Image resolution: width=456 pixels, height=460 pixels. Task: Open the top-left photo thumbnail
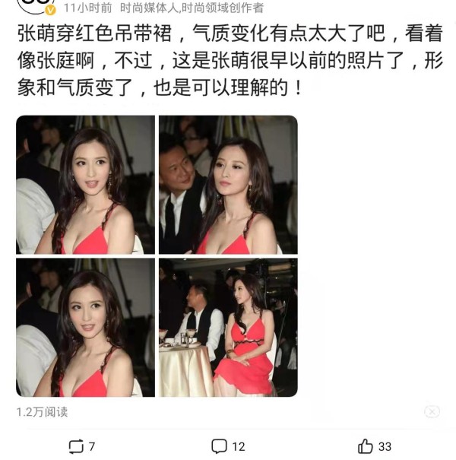(x=85, y=185)
